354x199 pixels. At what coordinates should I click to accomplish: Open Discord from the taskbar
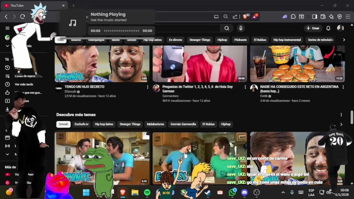click(x=244, y=192)
